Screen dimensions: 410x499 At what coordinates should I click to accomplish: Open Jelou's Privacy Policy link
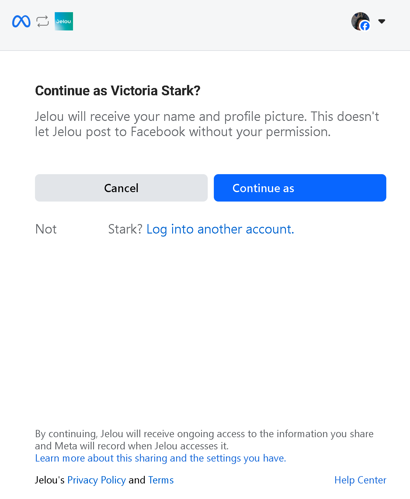pos(97,480)
